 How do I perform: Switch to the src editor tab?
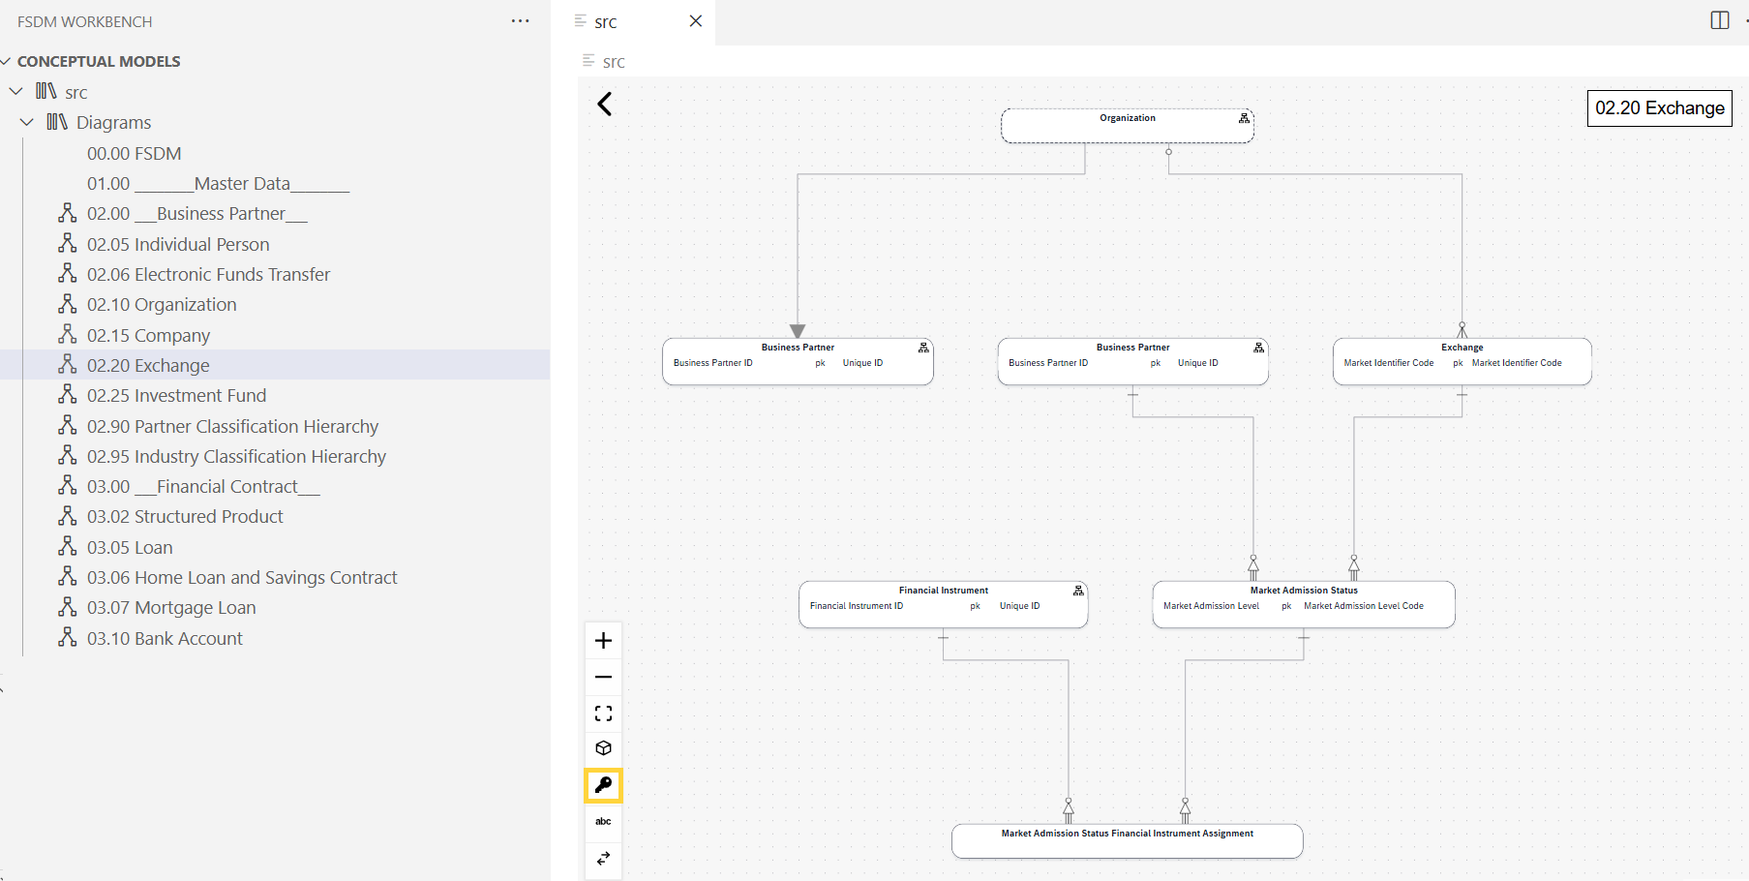click(606, 22)
